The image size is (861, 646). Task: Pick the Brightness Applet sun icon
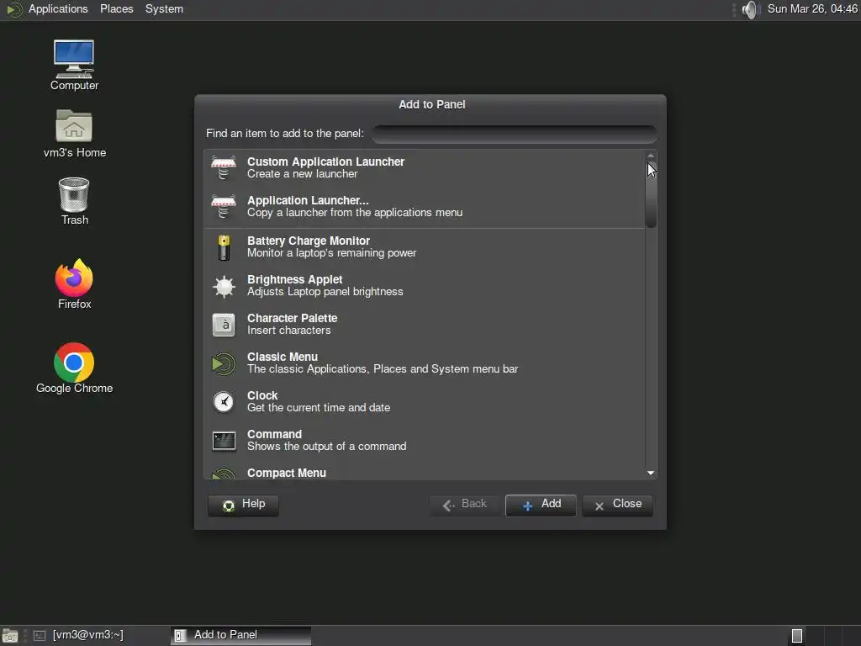click(224, 286)
